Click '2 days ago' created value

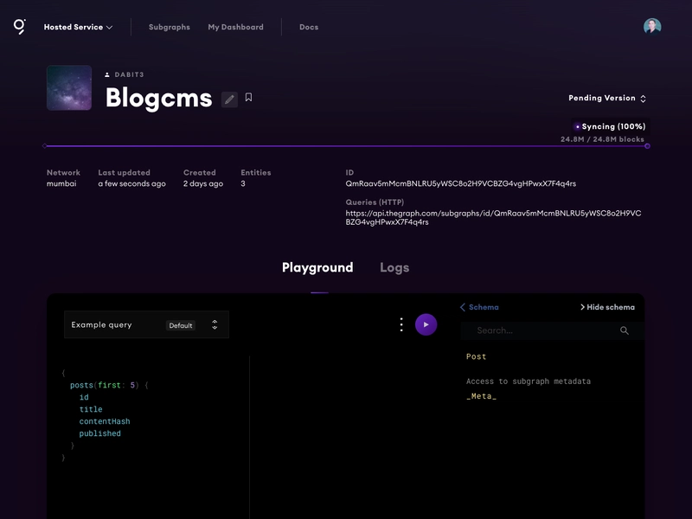pyautogui.click(x=203, y=183)
